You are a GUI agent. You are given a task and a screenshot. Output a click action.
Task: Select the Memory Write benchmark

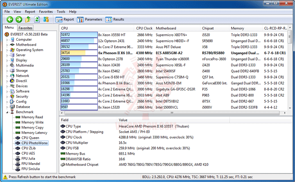coord(32,122)
